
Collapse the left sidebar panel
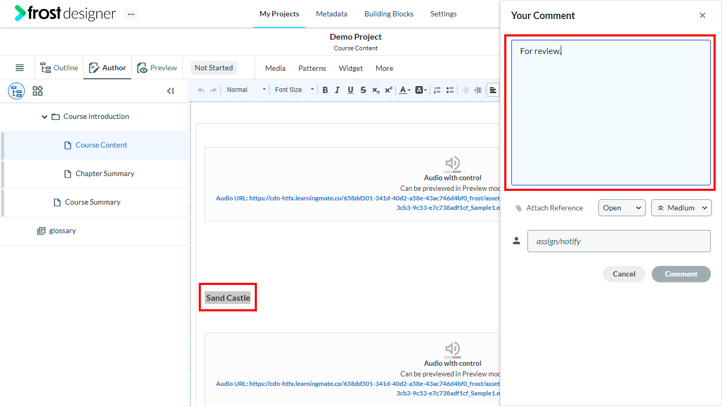point(170,91)
